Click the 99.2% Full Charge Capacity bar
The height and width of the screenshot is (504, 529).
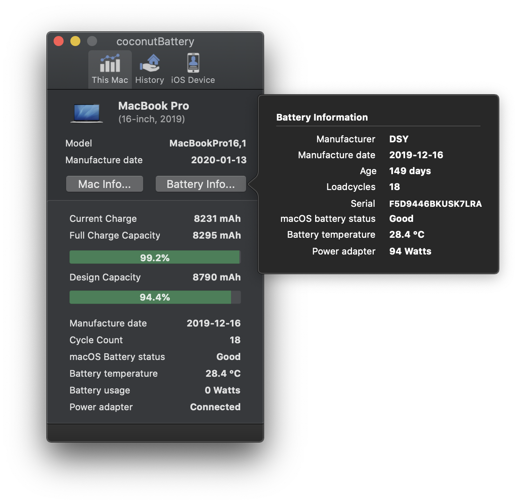point(154,257)
